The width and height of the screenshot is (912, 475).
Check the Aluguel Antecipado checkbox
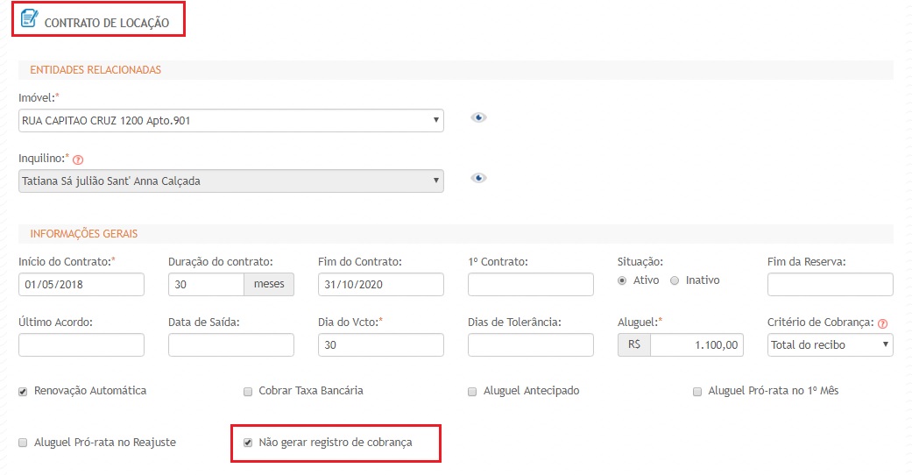[473, 391]
